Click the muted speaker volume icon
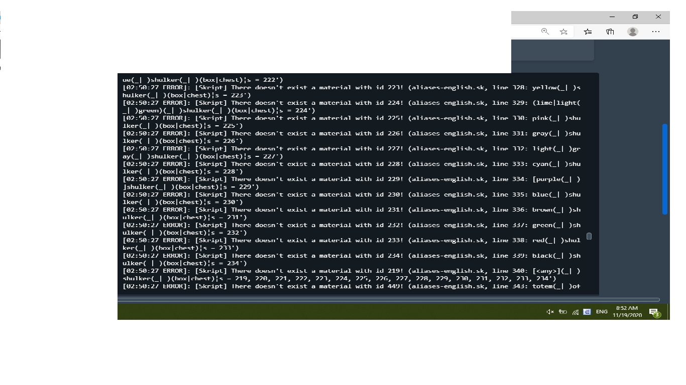686x385 pixels. [550, 312]
